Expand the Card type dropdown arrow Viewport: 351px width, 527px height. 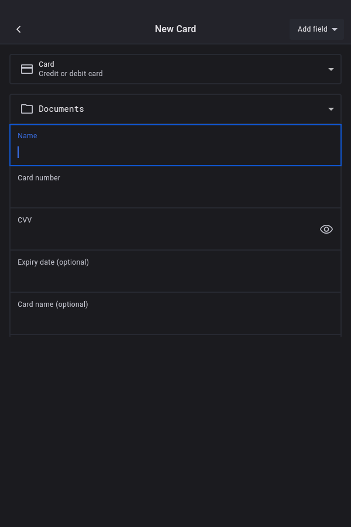331,69
